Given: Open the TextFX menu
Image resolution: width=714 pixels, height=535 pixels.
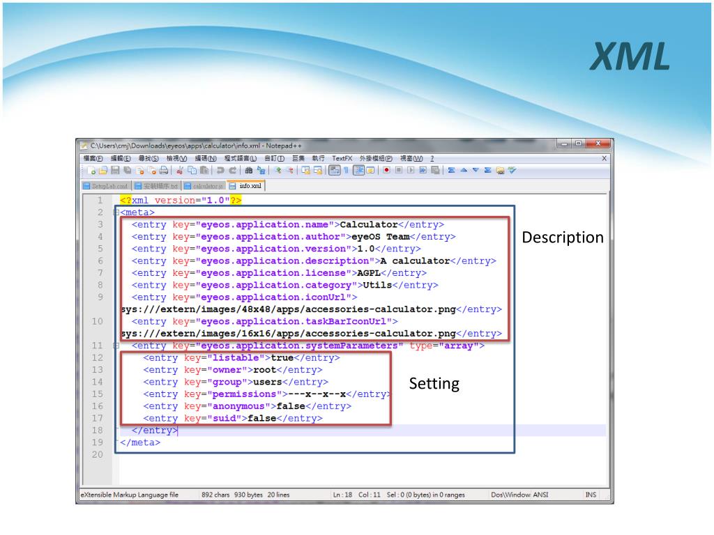Looking at the screenshot, I should click(x=342, y=158).
